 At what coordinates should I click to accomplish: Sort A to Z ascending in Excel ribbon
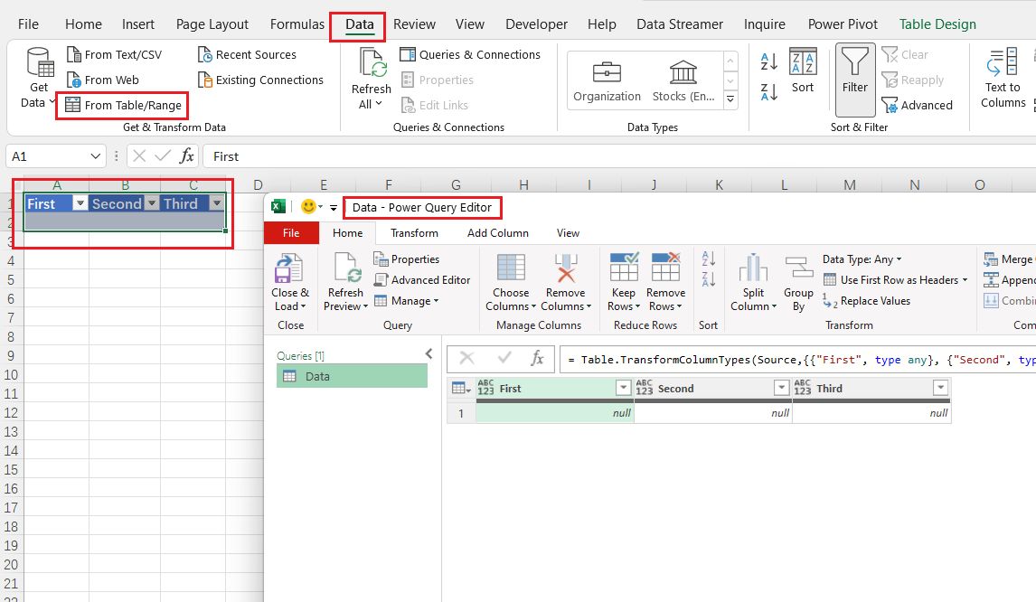point(769,61)
